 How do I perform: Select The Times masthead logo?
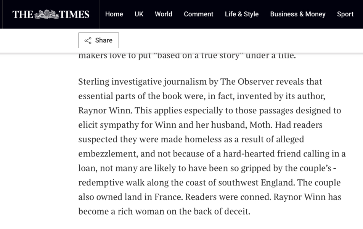click(x=51, y=14)
